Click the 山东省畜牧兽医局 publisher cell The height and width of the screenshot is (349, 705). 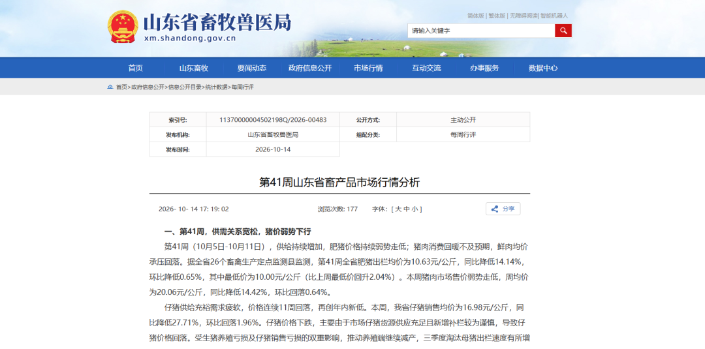coord(273,135)
